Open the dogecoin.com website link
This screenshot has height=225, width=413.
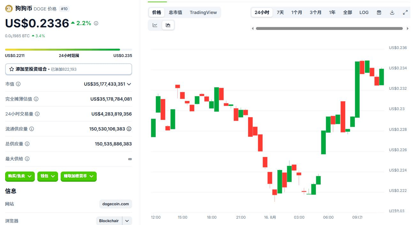[116, 204]
